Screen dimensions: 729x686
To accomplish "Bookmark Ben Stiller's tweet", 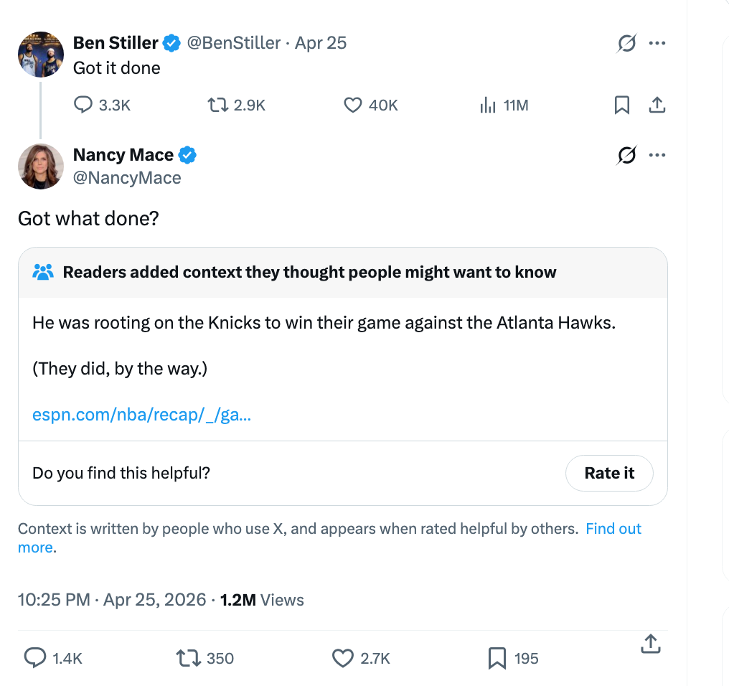I will pyautogui.click(x=621, y=105).
